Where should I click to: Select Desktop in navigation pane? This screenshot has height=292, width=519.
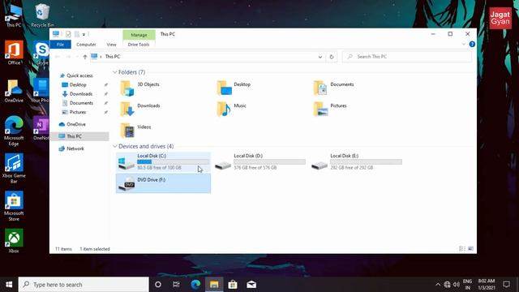(x=78, y=84)
